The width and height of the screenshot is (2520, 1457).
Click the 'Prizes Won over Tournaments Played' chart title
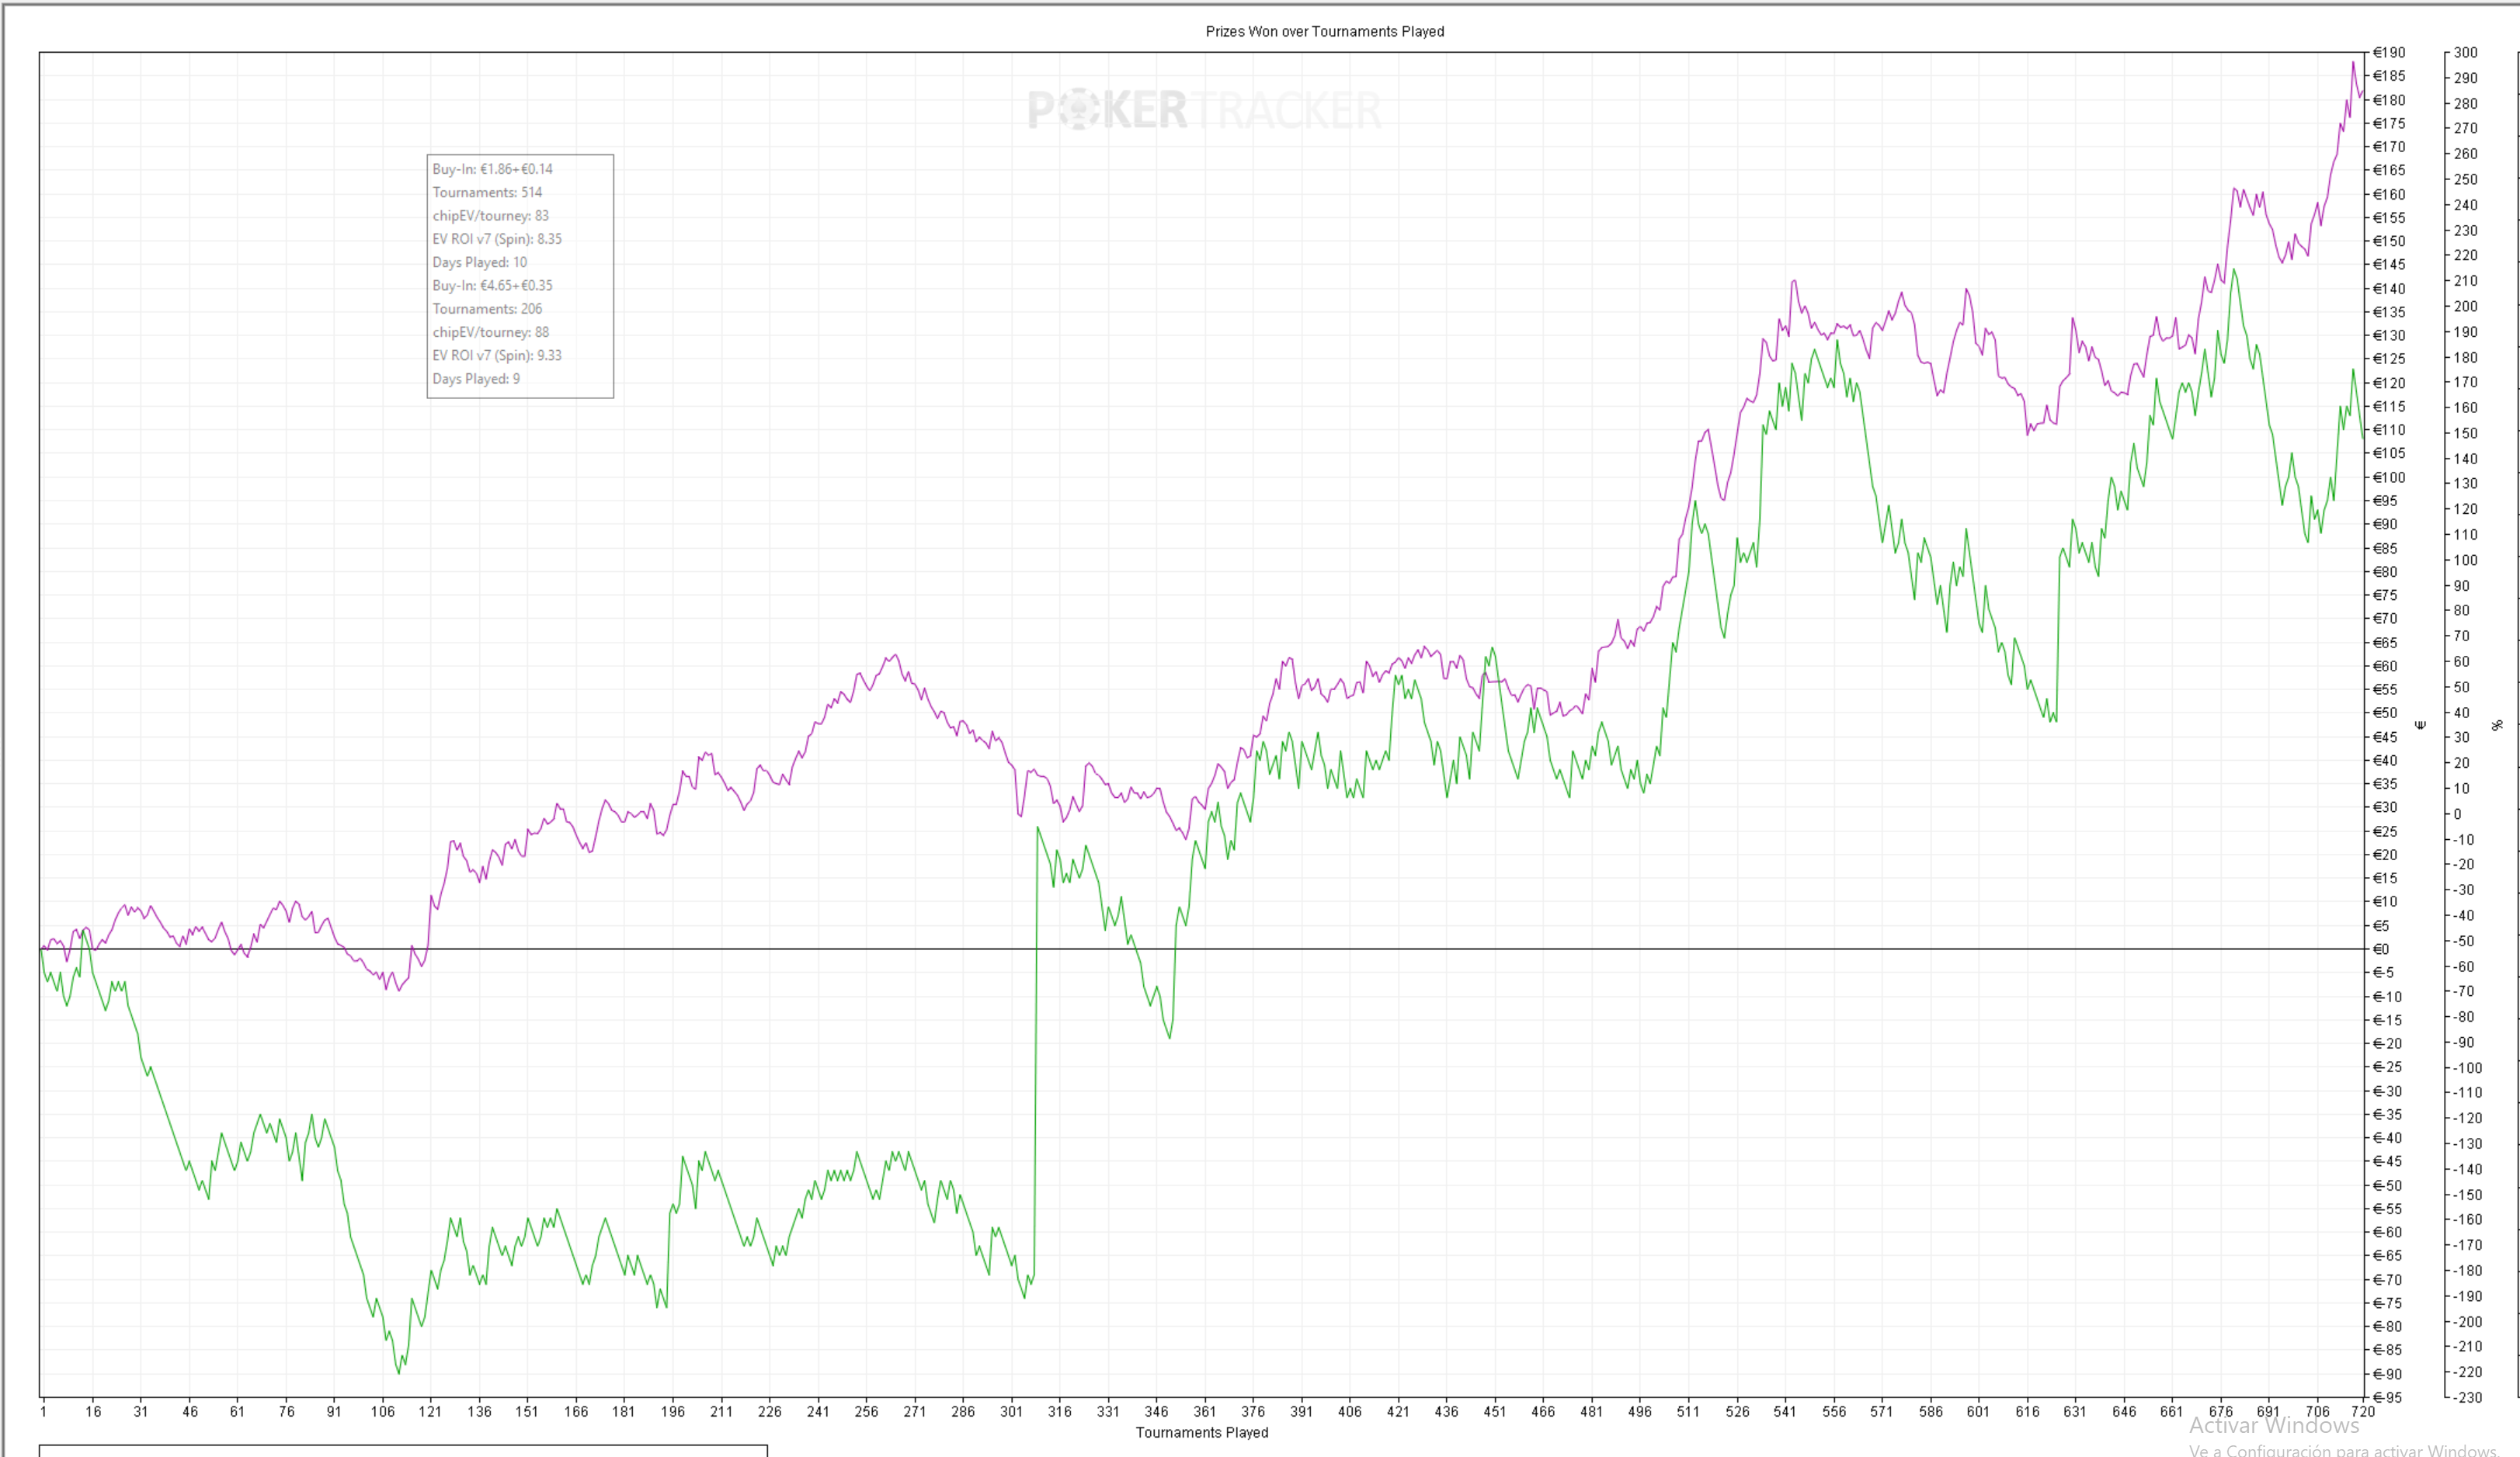[1324, 32]
